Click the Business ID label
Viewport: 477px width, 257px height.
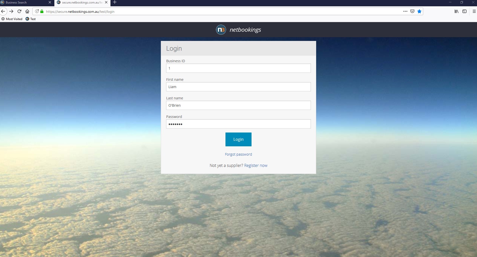tap(175, 61)
